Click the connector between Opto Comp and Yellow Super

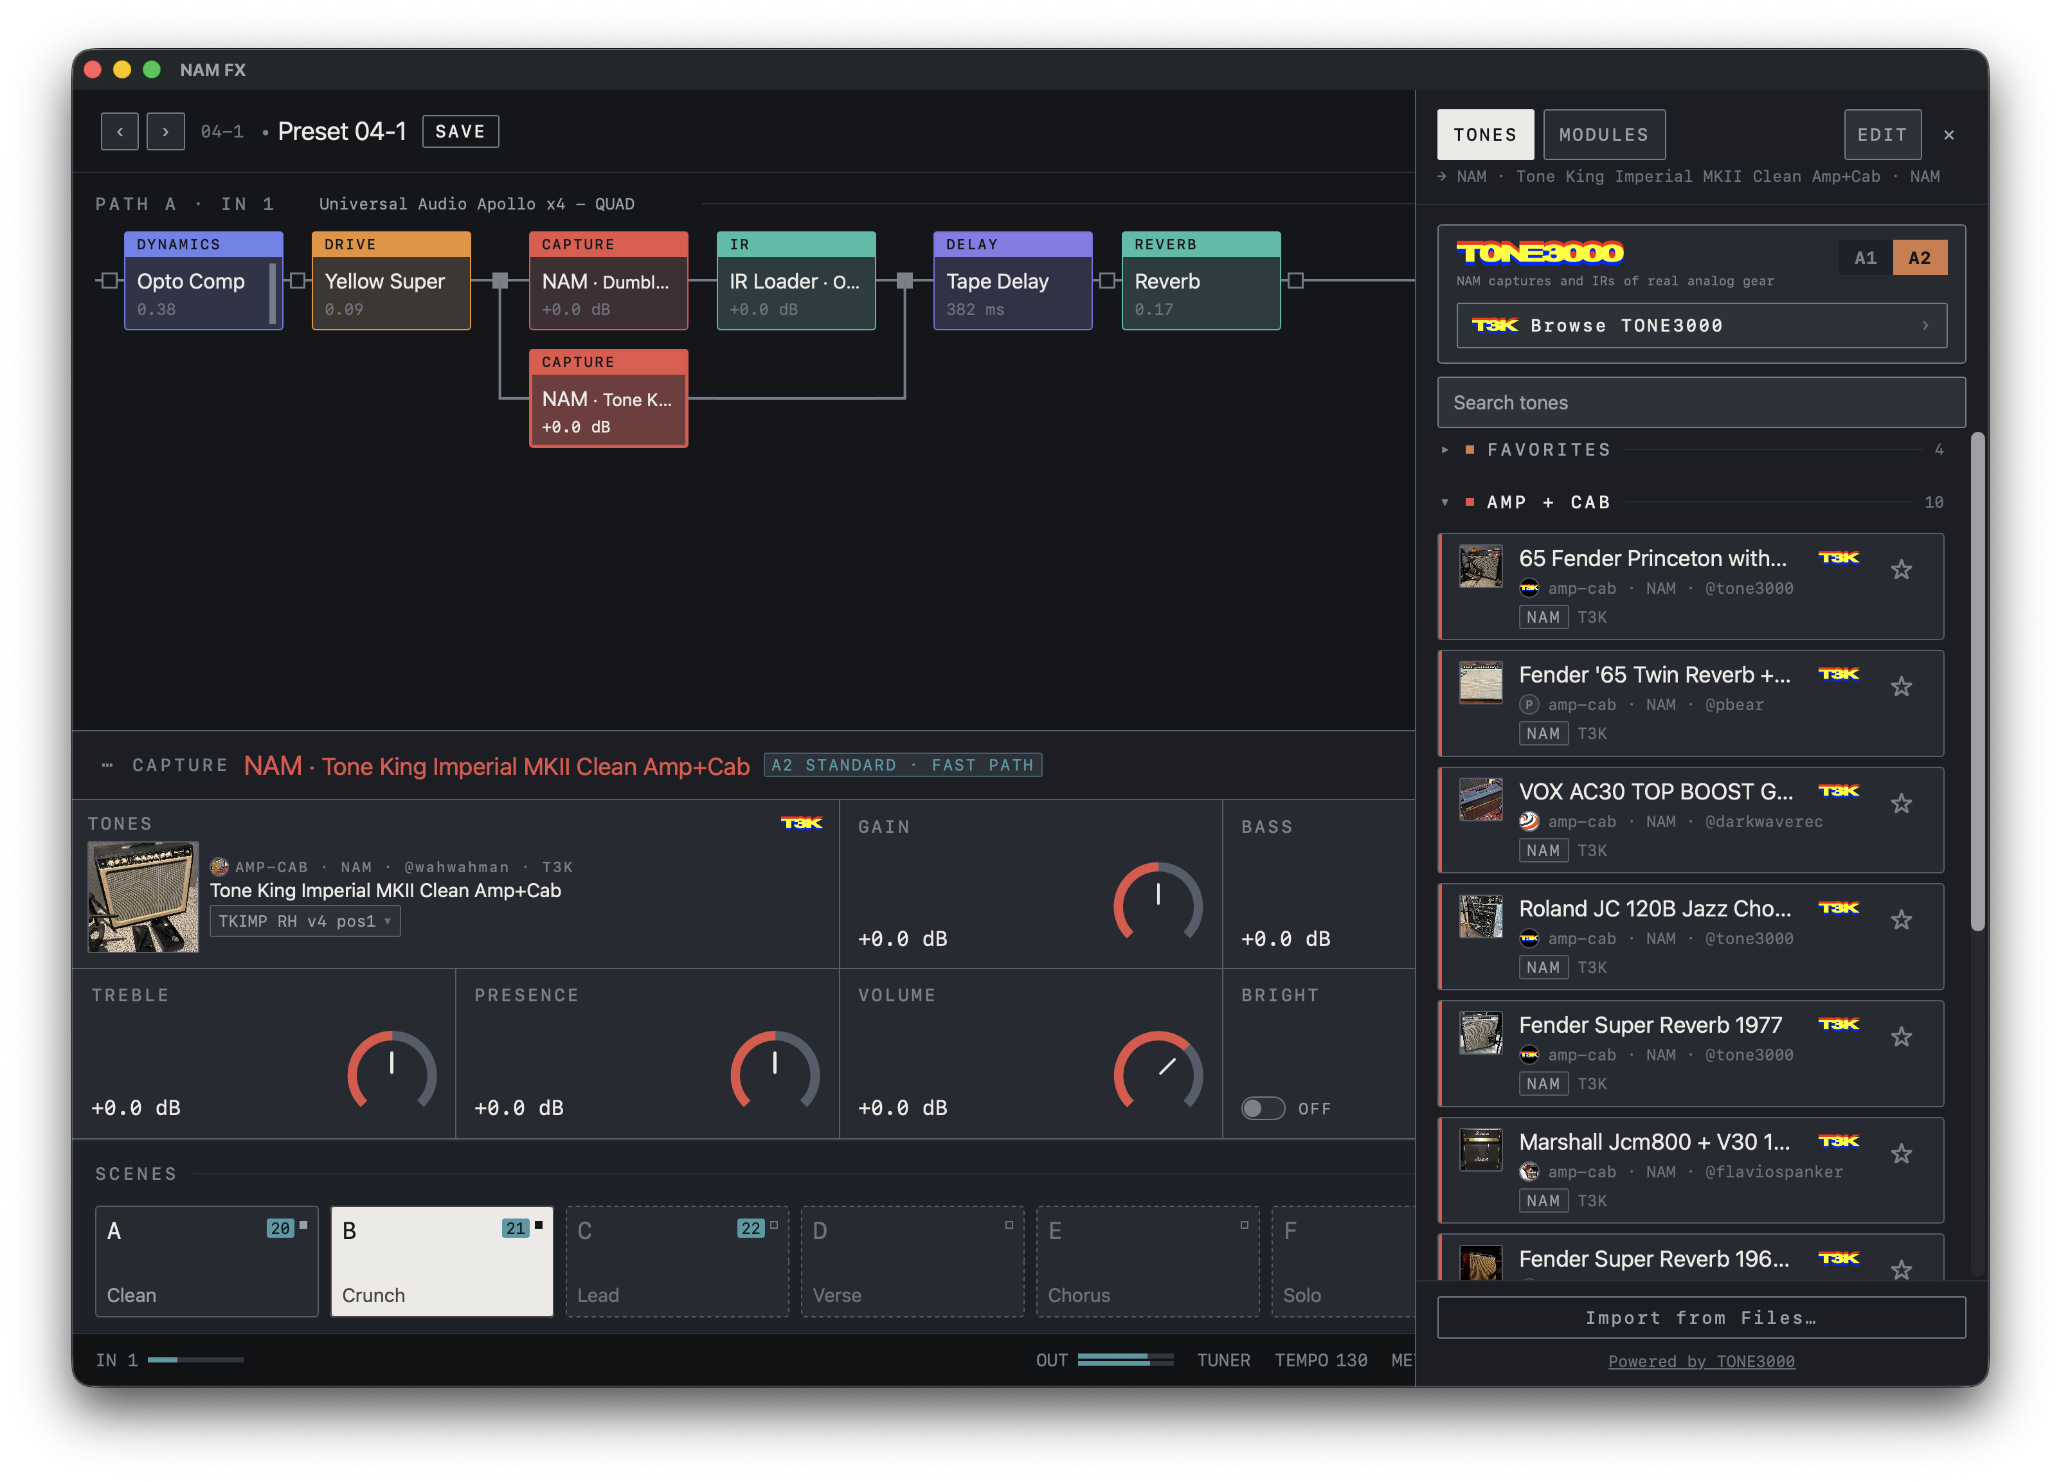click(x=297, y=280)
